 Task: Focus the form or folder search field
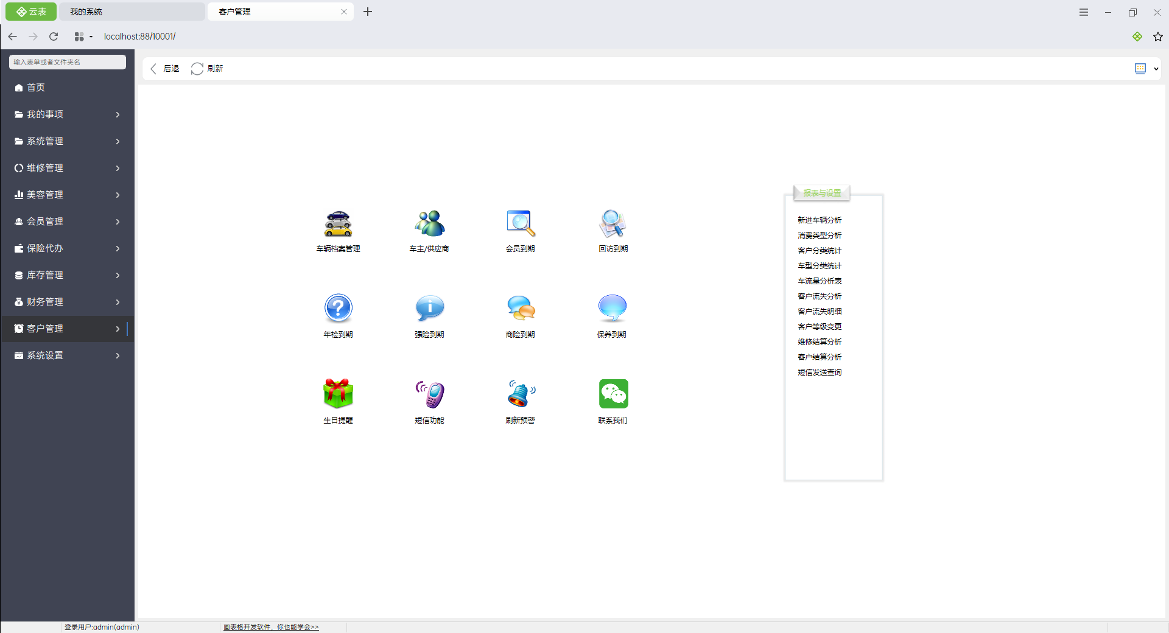click(x=67, y=62)
